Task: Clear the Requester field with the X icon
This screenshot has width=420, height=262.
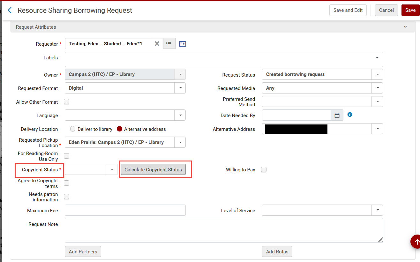Action: (x=157, y=44)
